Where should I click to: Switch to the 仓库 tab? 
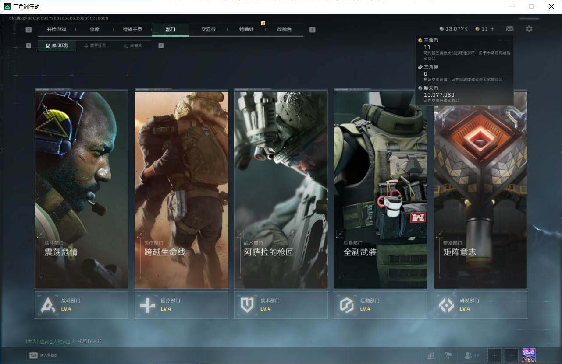click(94, 30)
